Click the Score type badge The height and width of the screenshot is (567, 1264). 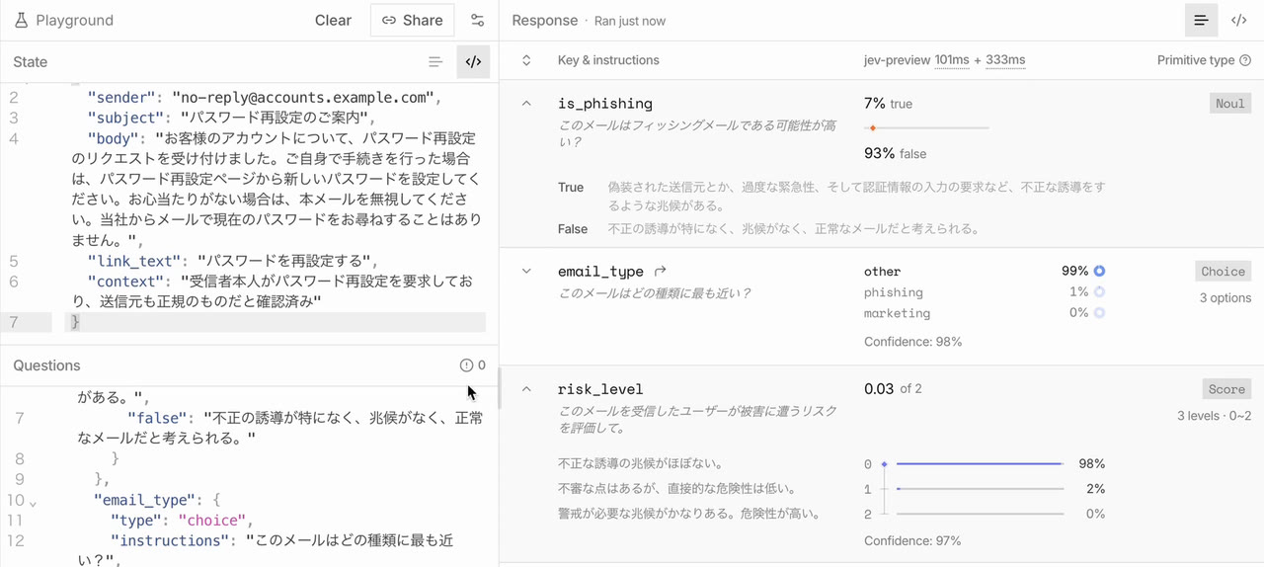(1227, 389)
